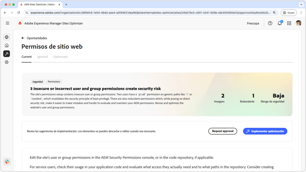Click the Guest profile button
This screenshot has width=306, height=172.
tap(288, 13)
